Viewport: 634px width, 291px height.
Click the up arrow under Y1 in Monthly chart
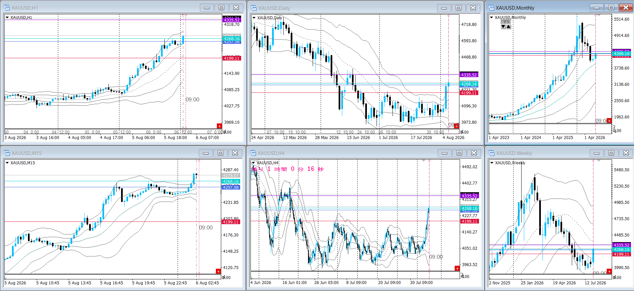coord(509,27)
